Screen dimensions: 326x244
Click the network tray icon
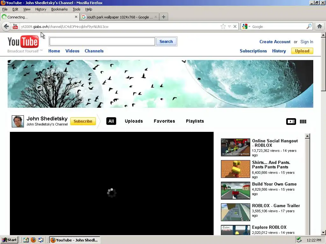pos(299,240)
